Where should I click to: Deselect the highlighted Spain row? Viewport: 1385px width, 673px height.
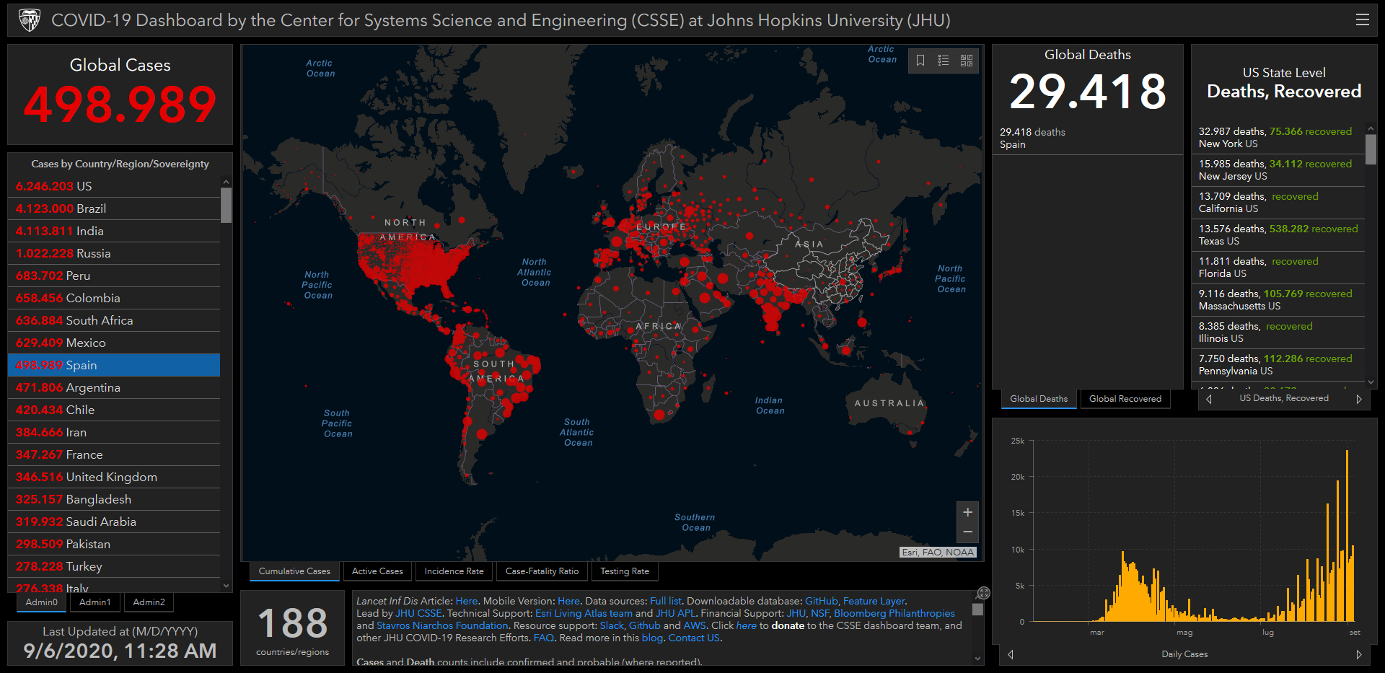tap(114, 365)
